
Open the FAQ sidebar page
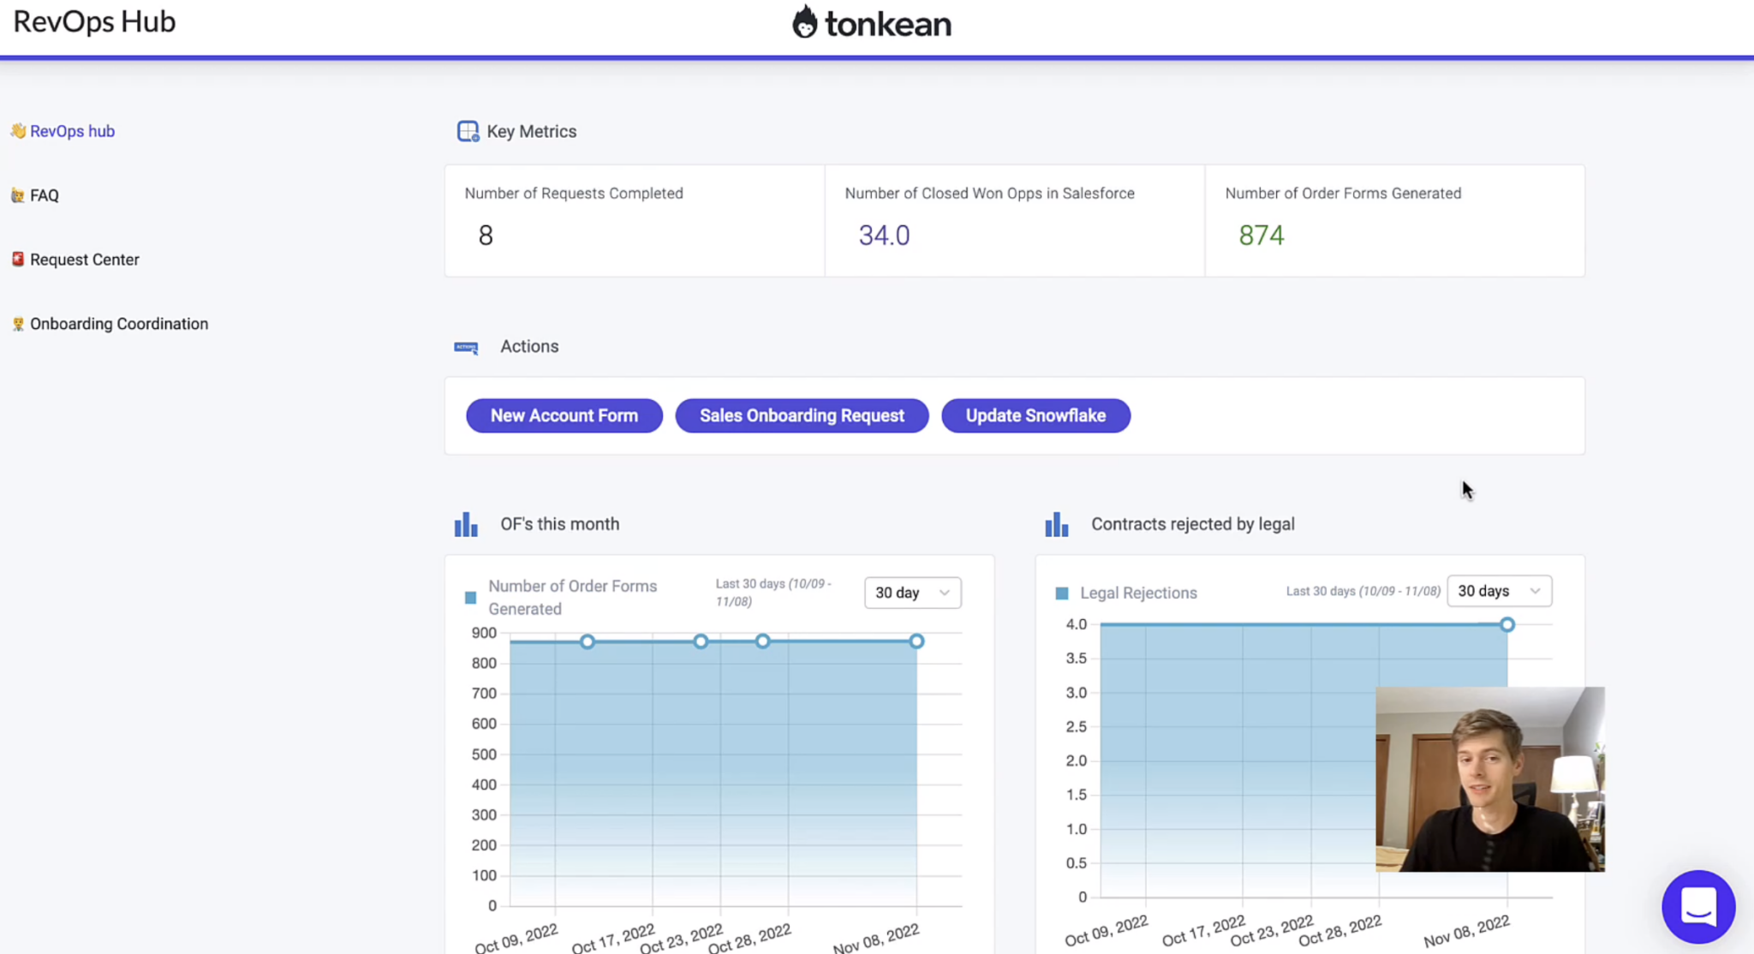coord(44,195)
